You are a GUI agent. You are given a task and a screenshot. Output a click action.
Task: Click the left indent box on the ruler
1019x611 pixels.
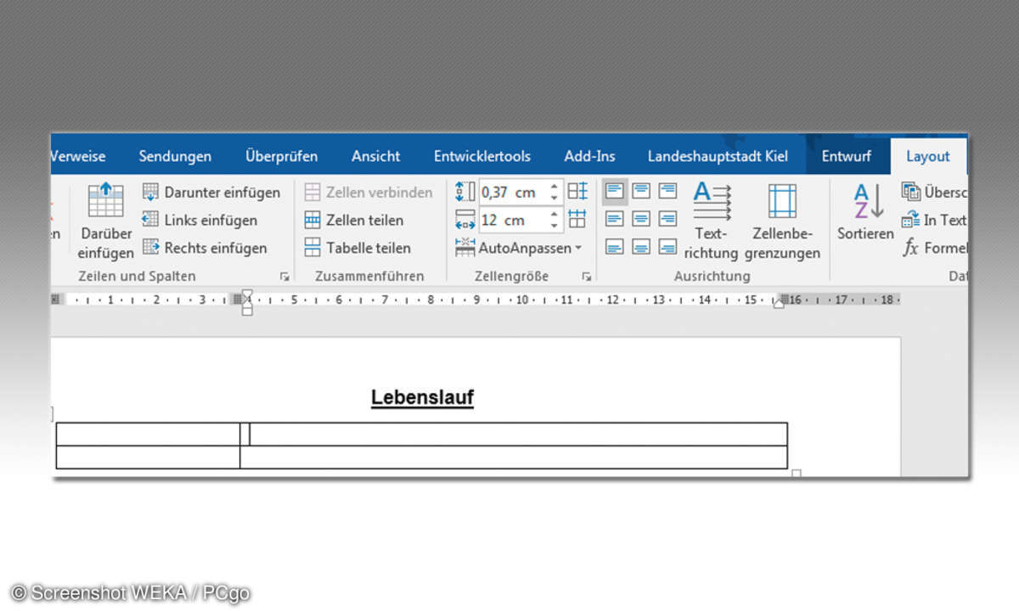[247, 311]
